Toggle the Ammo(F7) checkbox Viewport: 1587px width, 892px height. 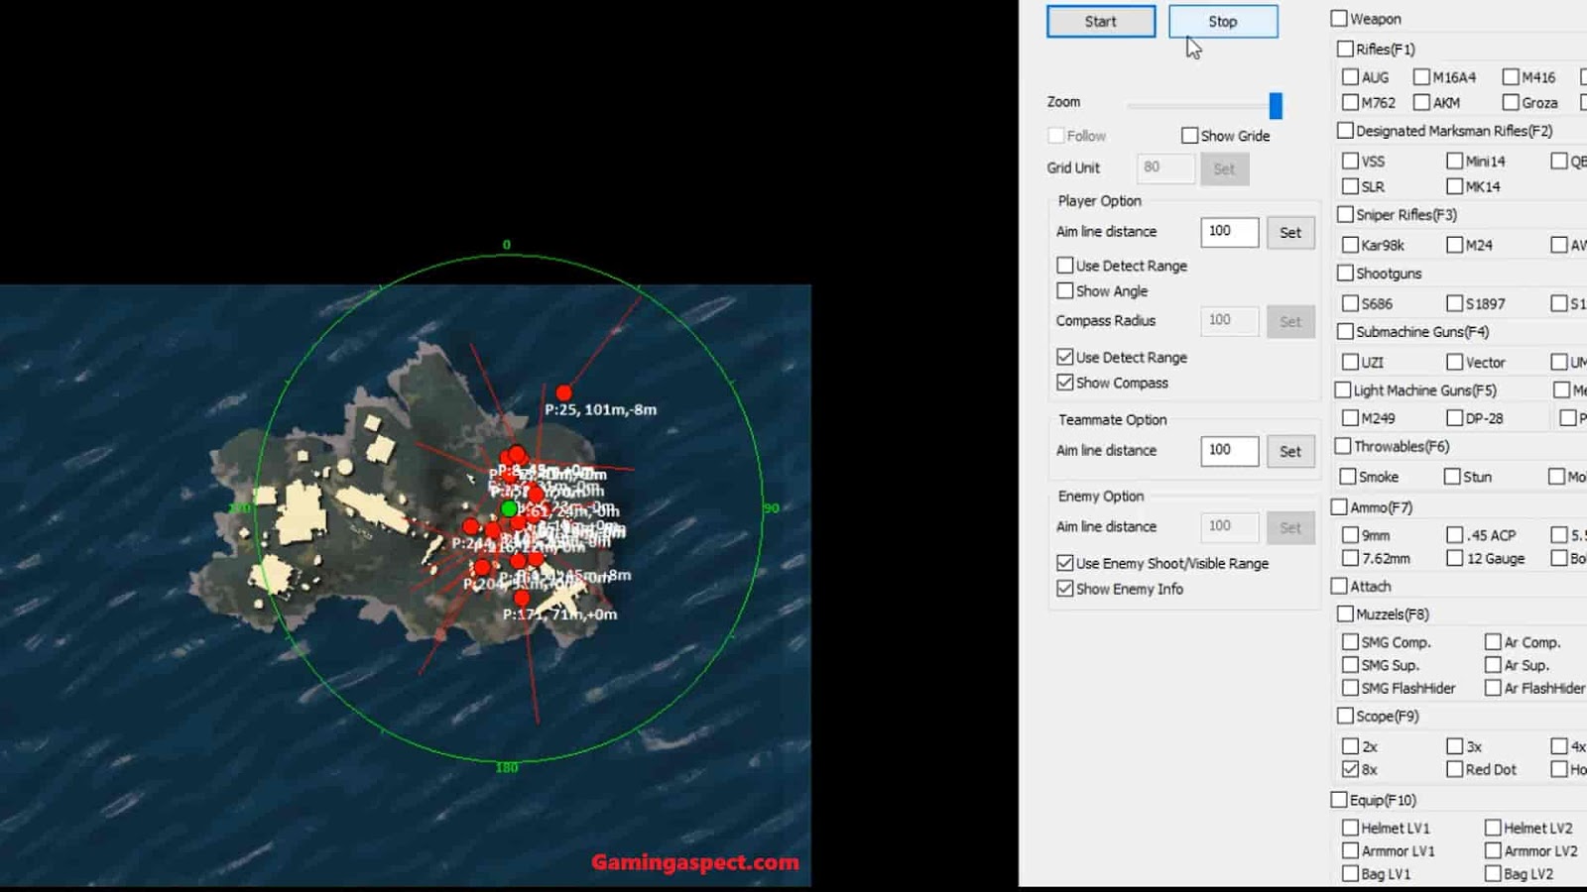click(1339, 507)
